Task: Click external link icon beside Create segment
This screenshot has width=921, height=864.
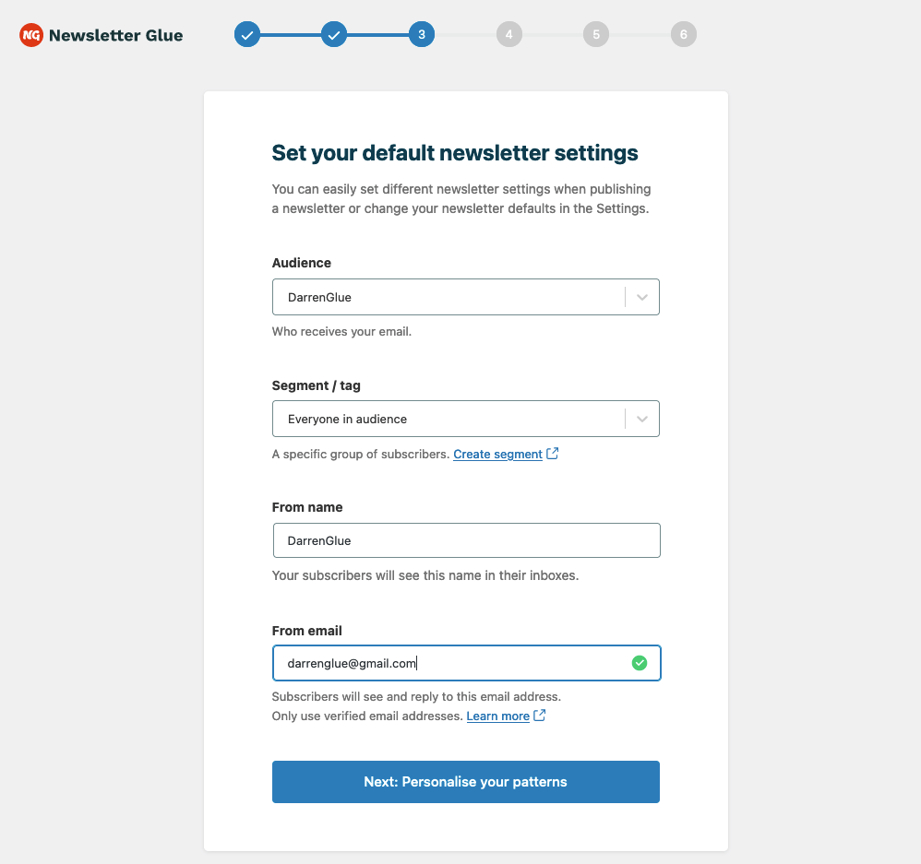Action: coord(553,454)
